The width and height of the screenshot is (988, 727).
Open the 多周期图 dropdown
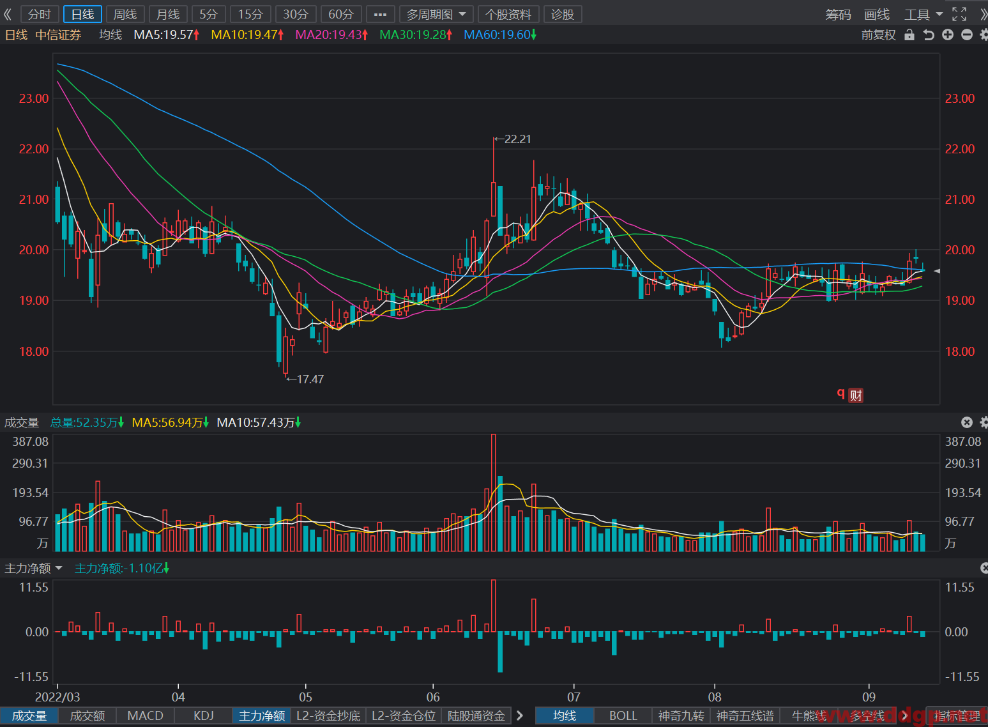click(436, 14)
